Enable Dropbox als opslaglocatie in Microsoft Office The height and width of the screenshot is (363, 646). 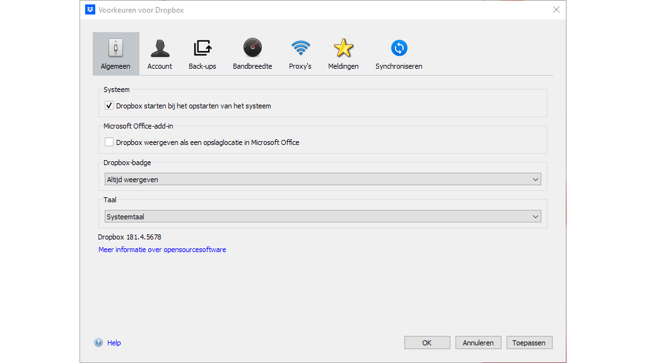(109, 142)
